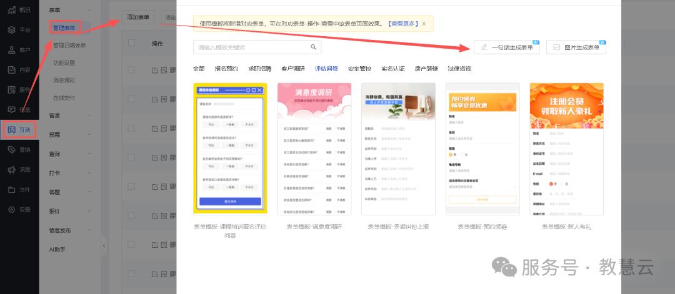The image size is (675, 294).
Task: Click the 平台 platform sidebar icon
Action: [11, 30]
